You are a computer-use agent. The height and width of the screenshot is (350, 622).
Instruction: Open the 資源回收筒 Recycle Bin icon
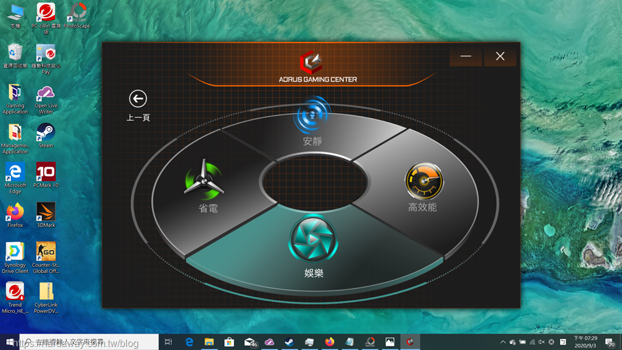[15, 56]
